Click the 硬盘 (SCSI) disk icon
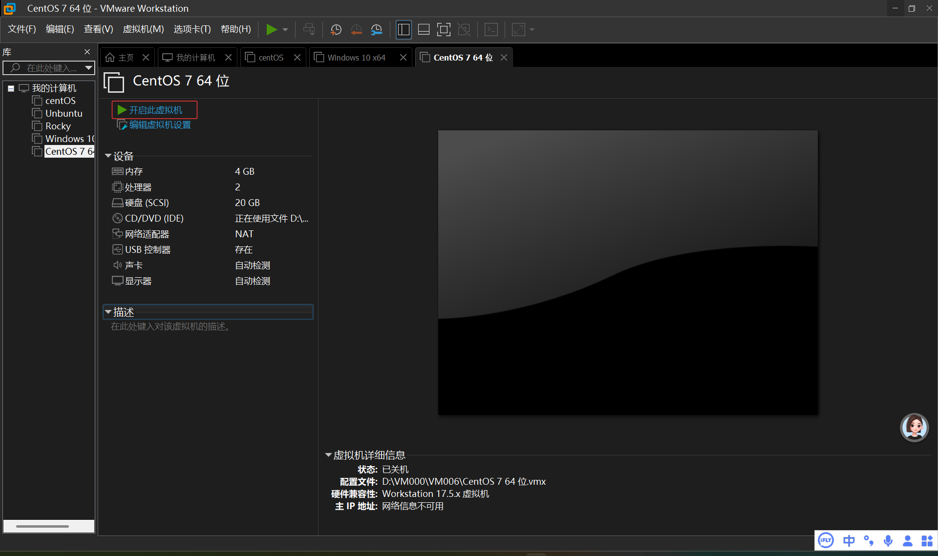This screenshot has height=556, width=938. click(117, 203)
